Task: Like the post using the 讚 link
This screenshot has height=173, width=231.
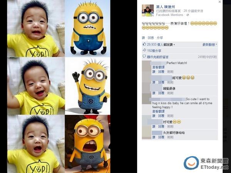Action: 143,38
